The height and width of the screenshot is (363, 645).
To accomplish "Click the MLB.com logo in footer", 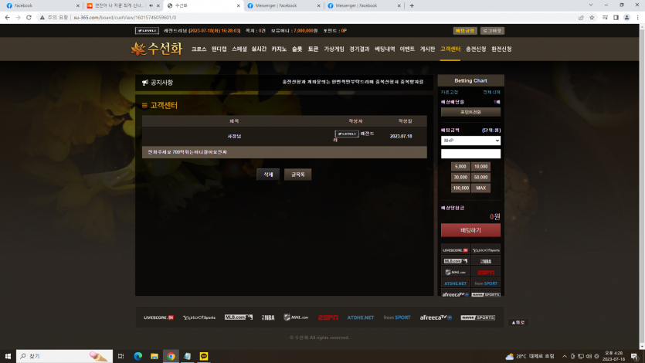I will (238, 317).
